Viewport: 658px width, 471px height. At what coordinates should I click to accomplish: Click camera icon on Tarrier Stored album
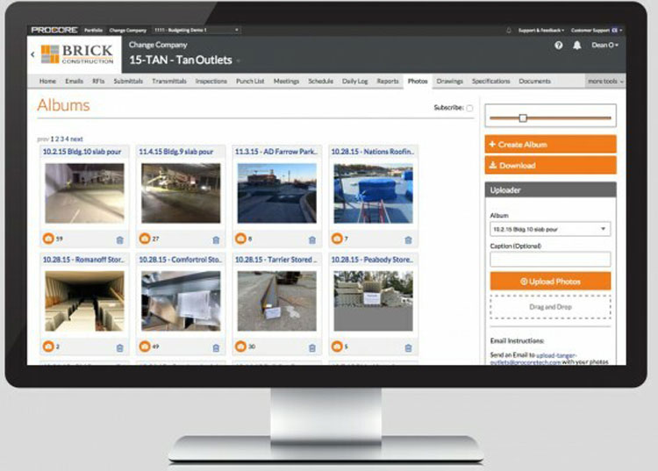coord(240,346)
